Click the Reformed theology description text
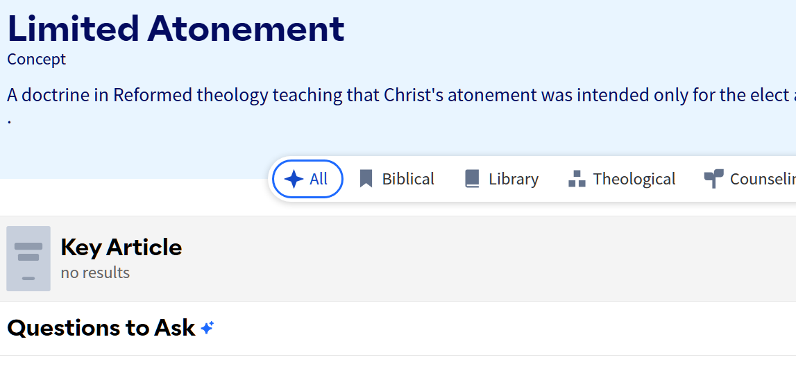796x371 pixels. pyautogui.click(x=396, y=95)
